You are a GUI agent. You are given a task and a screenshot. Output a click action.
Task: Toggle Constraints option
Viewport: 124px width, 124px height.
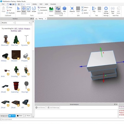(42, 10)
